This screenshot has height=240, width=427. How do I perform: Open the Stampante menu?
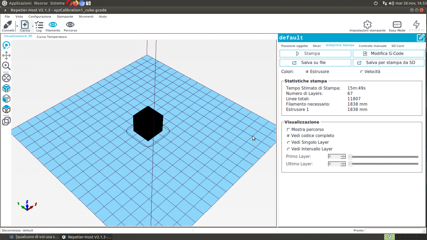[x=65, y=16]
